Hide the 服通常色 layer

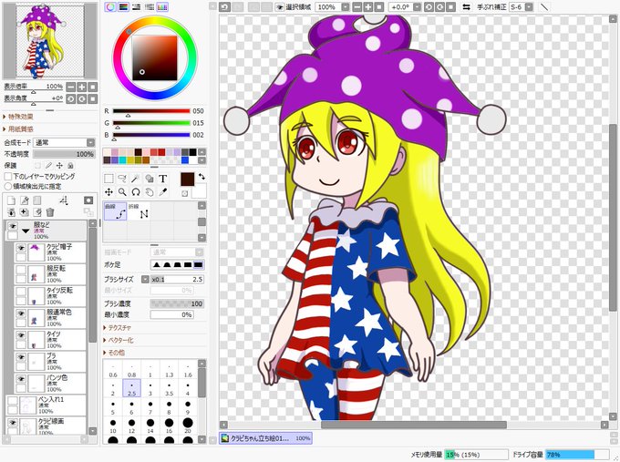tap(21, 313)
